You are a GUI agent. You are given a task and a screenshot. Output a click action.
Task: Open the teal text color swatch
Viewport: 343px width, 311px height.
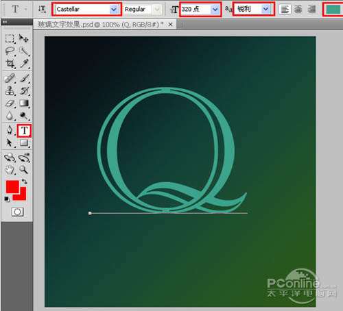(333, 10)
